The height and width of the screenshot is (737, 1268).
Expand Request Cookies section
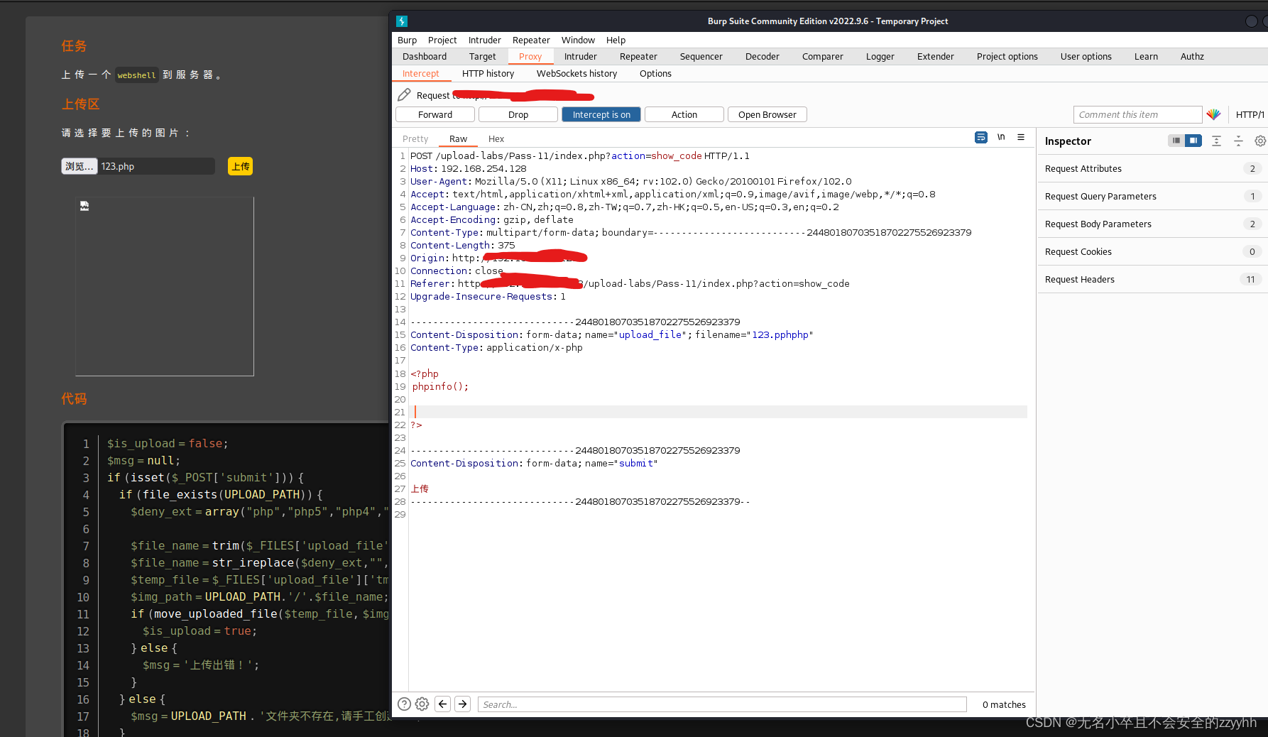pos(1152,251)
